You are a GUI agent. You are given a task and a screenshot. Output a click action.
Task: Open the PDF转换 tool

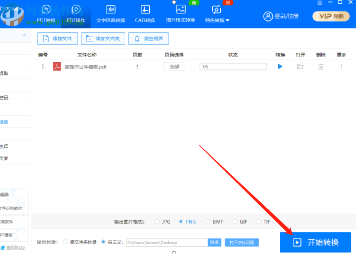click(x=46, y=12)
